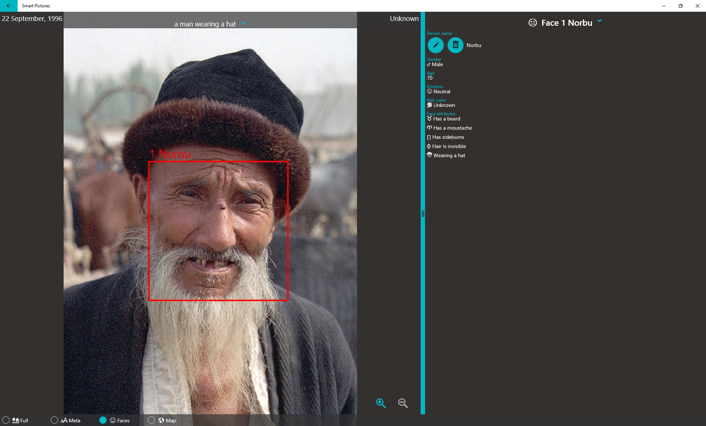Zoom out with magnifier minus icon
This screenshot has width=706, height=426.
pyautogui.click(x=403, y=403)
